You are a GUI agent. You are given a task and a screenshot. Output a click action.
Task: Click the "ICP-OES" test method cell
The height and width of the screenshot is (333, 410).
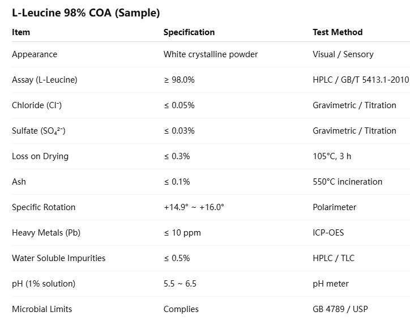coord(328,233)
